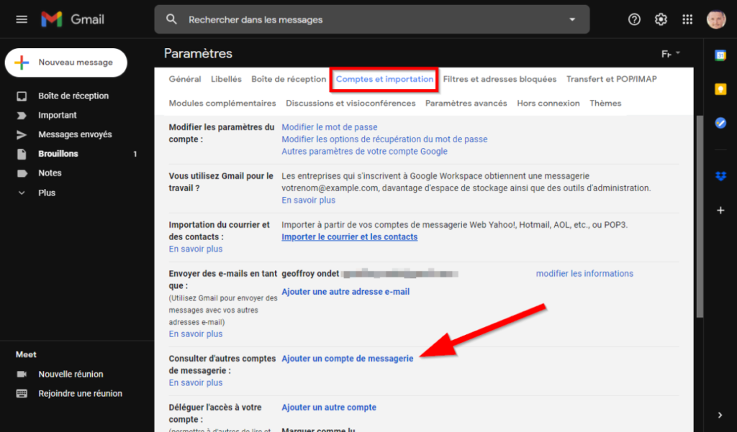Open the Settings gear icon
The height and width of the screenshot is (432, 737).
click(x=661, y=19)
